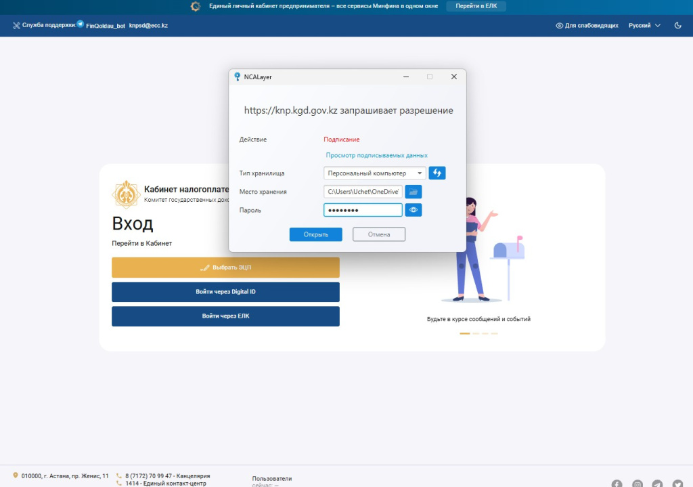Open the Twitter social icon in the footer
The width and height of the screenshot is (693, 487).
pyautogui.click(x=679, y=484)
